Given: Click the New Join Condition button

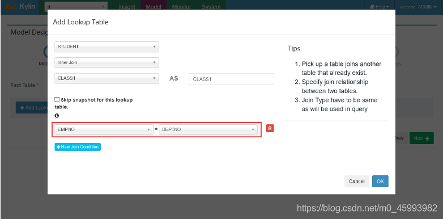Looking at the screenshot, I should click(x=78, y=147).
